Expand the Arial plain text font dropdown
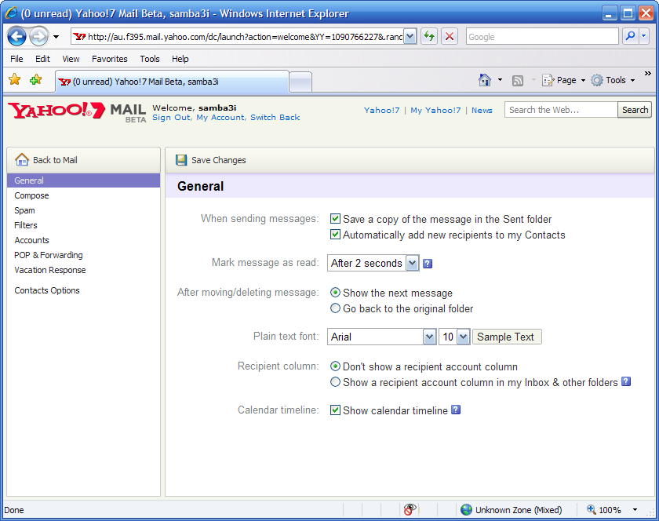 [x=429, y=337]
